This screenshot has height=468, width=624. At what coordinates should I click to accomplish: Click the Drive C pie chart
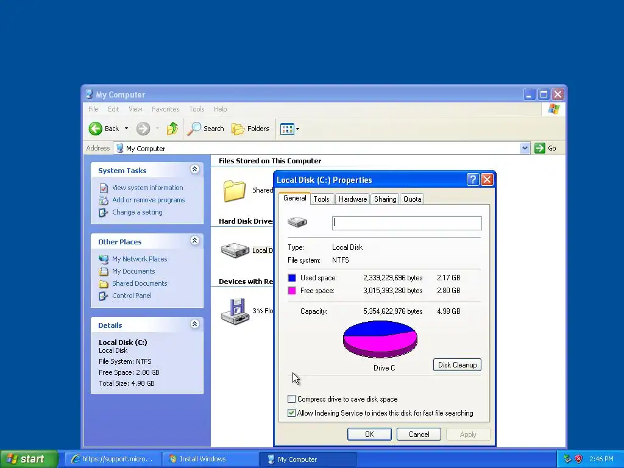[x=380, y=339]
